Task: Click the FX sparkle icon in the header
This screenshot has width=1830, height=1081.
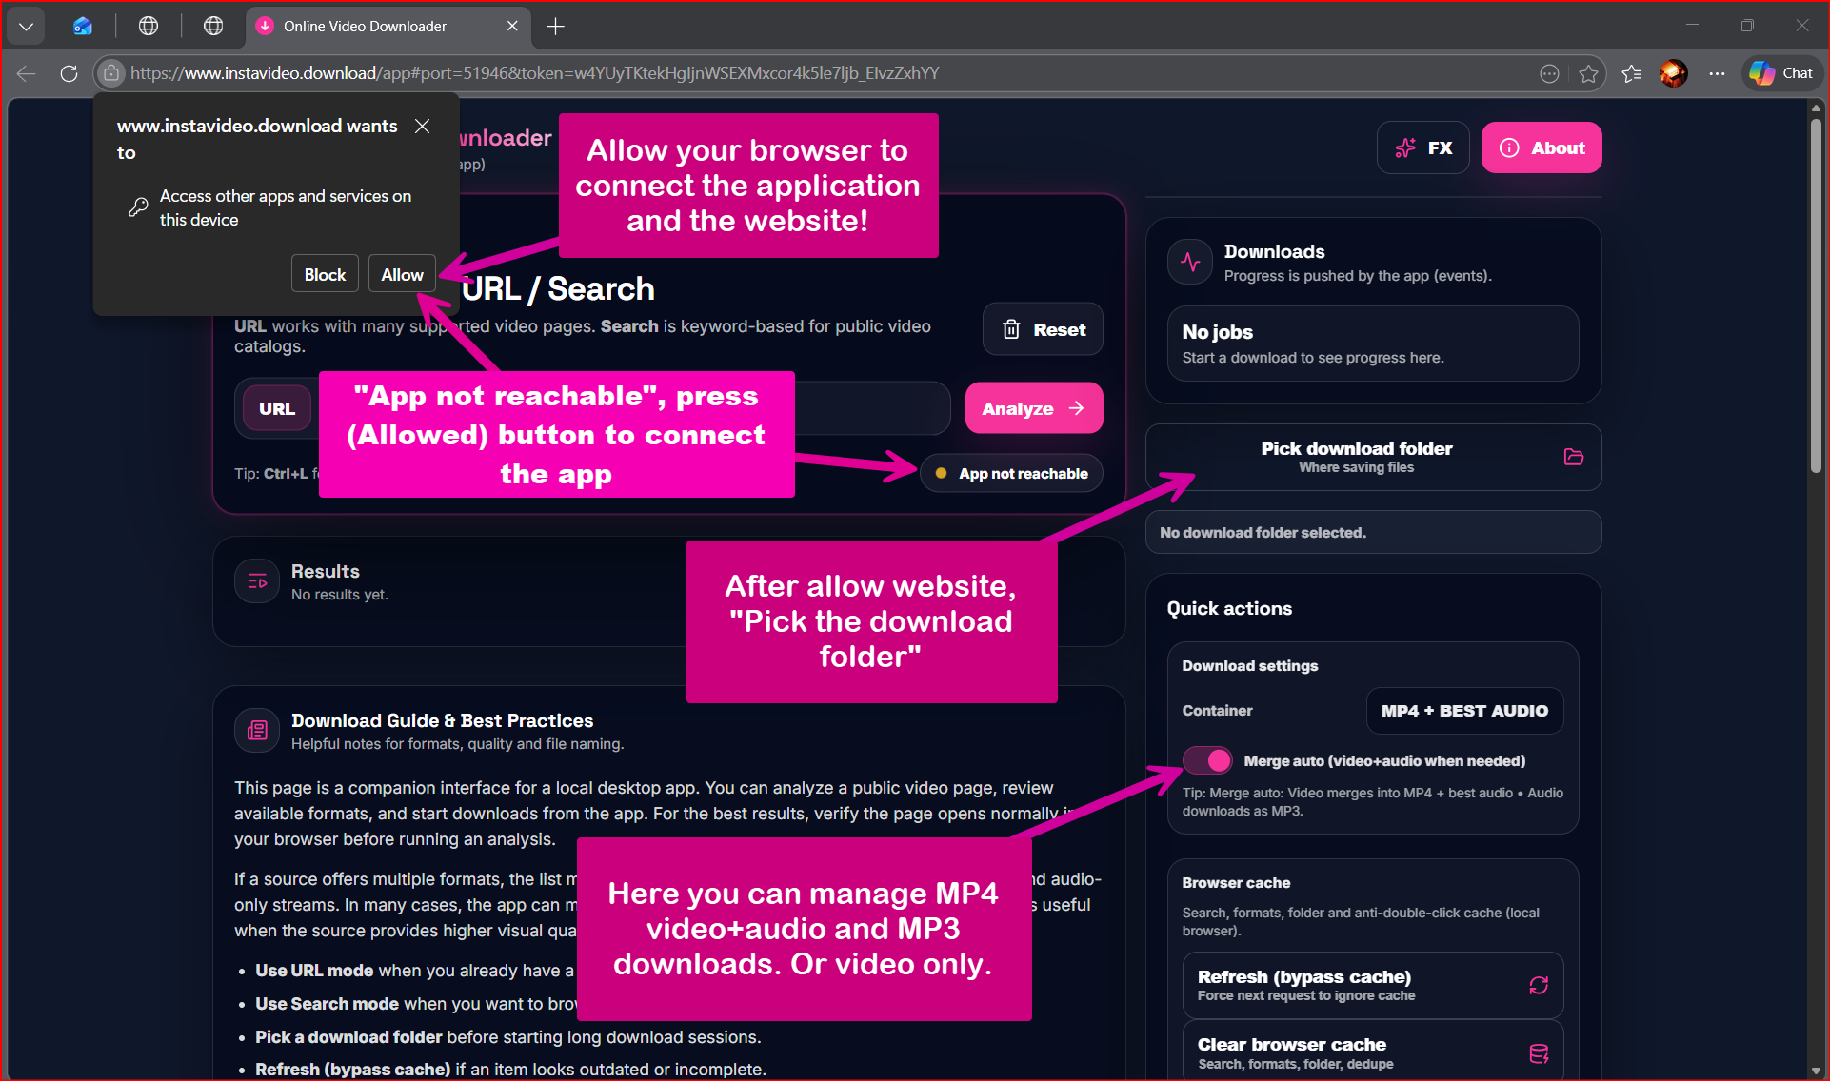Action: (1404, 147)
